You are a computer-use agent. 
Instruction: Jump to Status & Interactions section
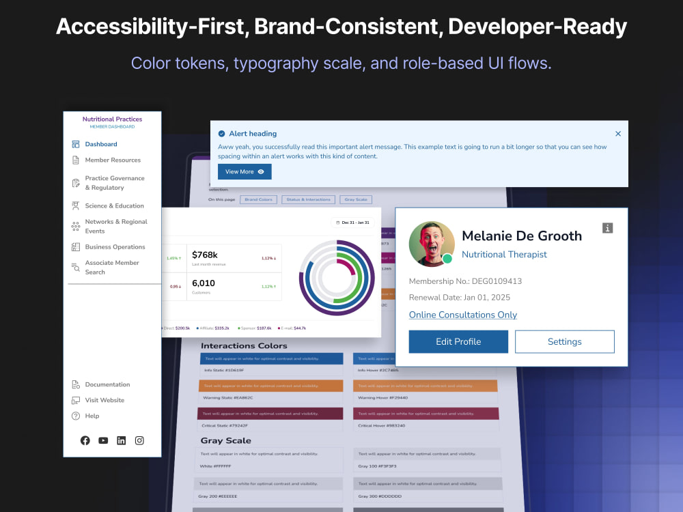[x=309, y=199]
